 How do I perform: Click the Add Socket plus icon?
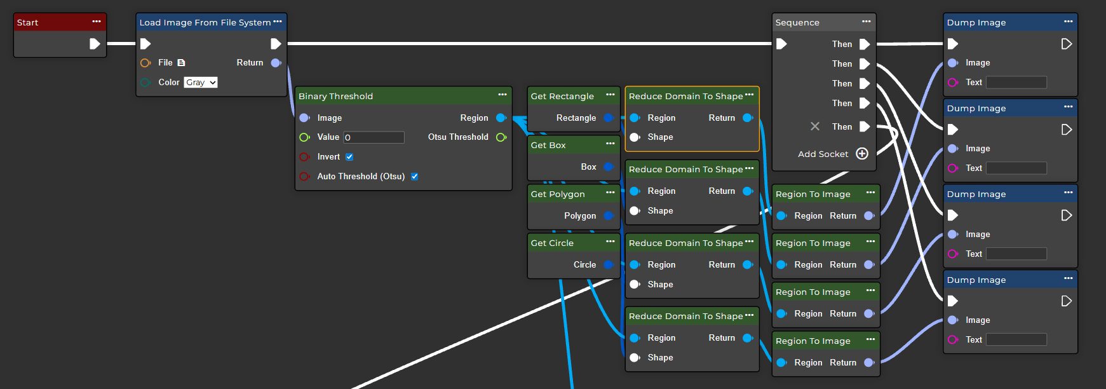coord(862,154)
